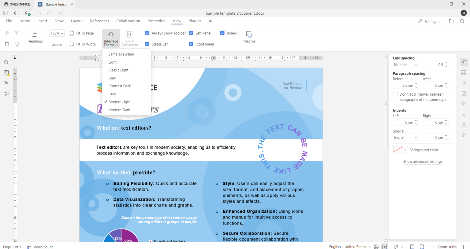Screen dimensions: 470x249
Task: Switch to the Collaboration tab
Action: coord(128,21)
